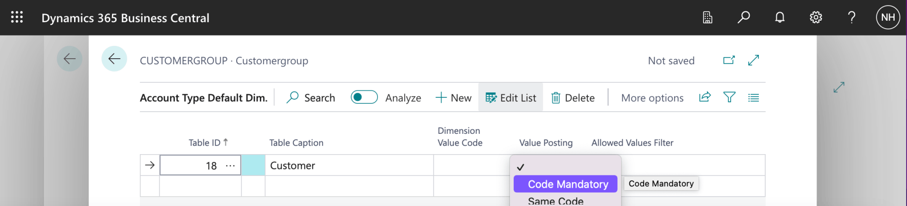907x206 pixels.
Task: Open the Help question mark
Action: (852, 18)
